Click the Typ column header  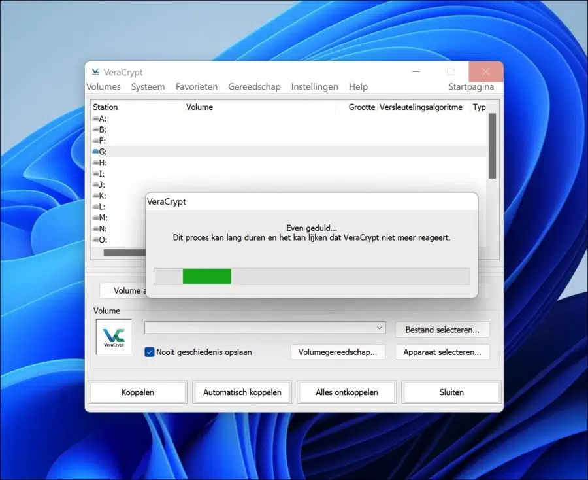[480, 107]
